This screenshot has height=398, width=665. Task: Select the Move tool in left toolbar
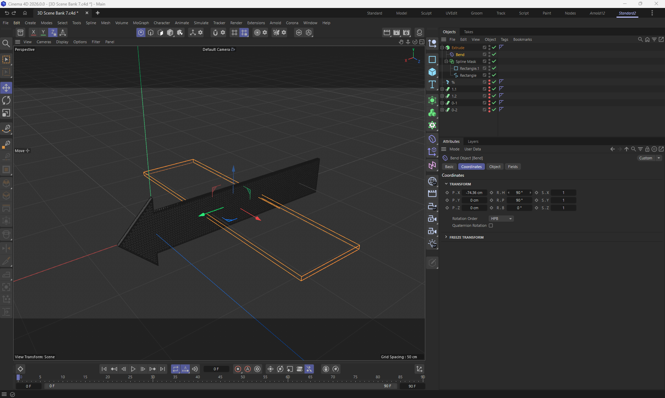point(6,88)
